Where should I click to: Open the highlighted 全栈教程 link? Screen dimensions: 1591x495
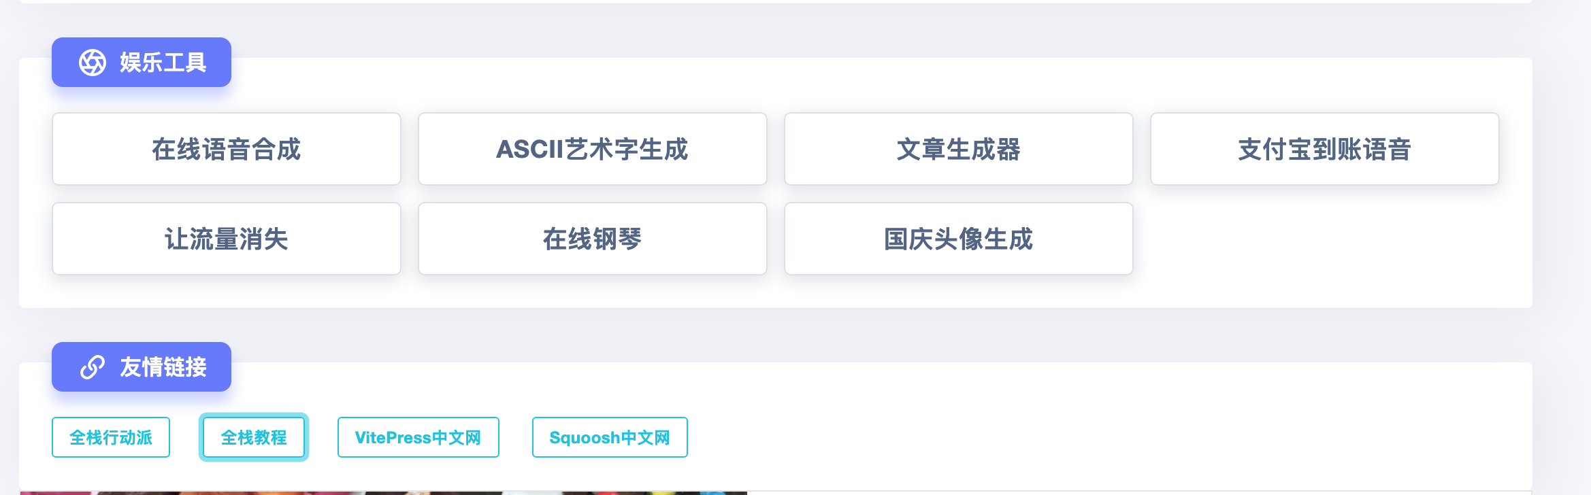click(x=254, y=437)
